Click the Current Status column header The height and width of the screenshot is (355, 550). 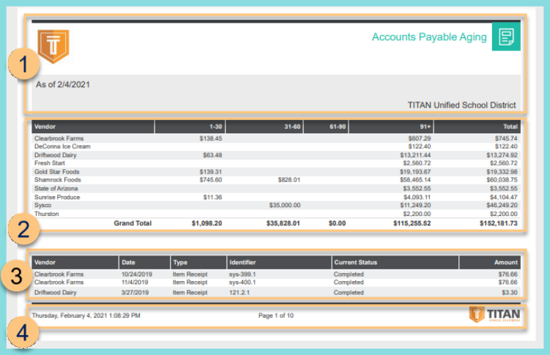[395, 263]
